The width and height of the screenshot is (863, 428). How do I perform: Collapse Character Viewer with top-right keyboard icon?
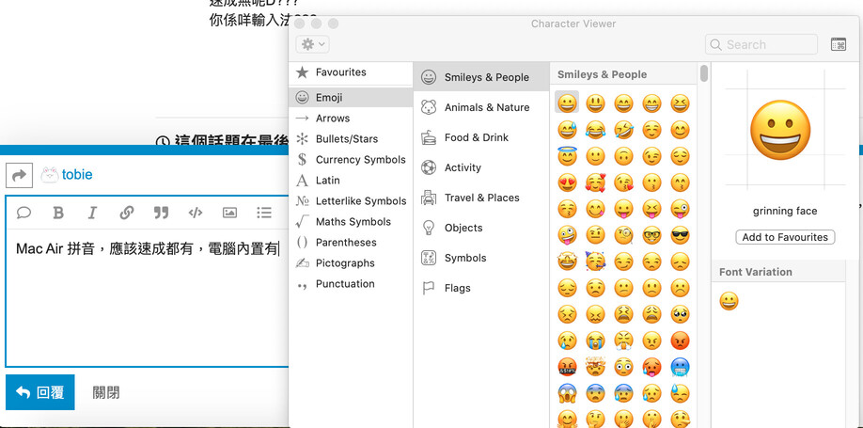coord(839,44)
